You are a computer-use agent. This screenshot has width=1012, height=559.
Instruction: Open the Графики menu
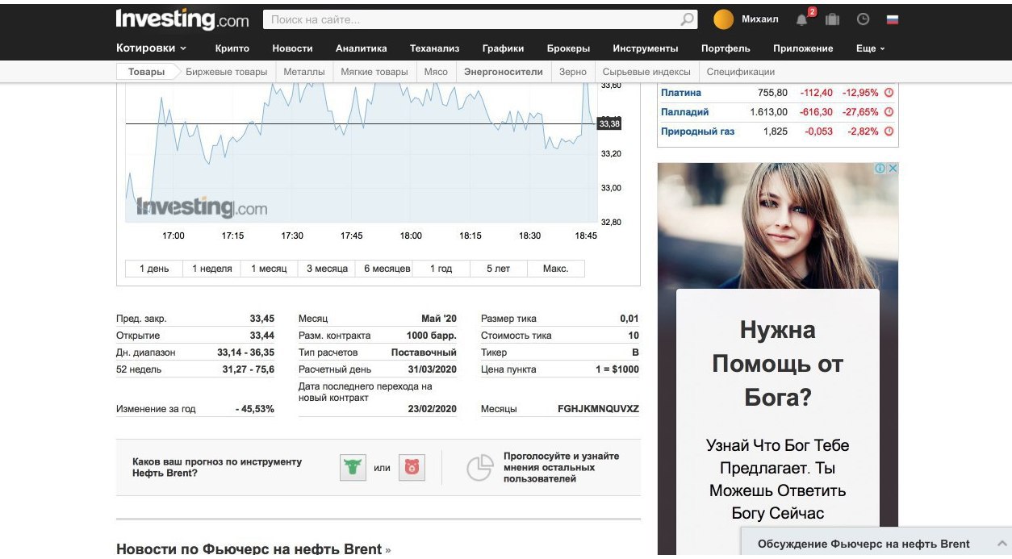click(503, 48)
